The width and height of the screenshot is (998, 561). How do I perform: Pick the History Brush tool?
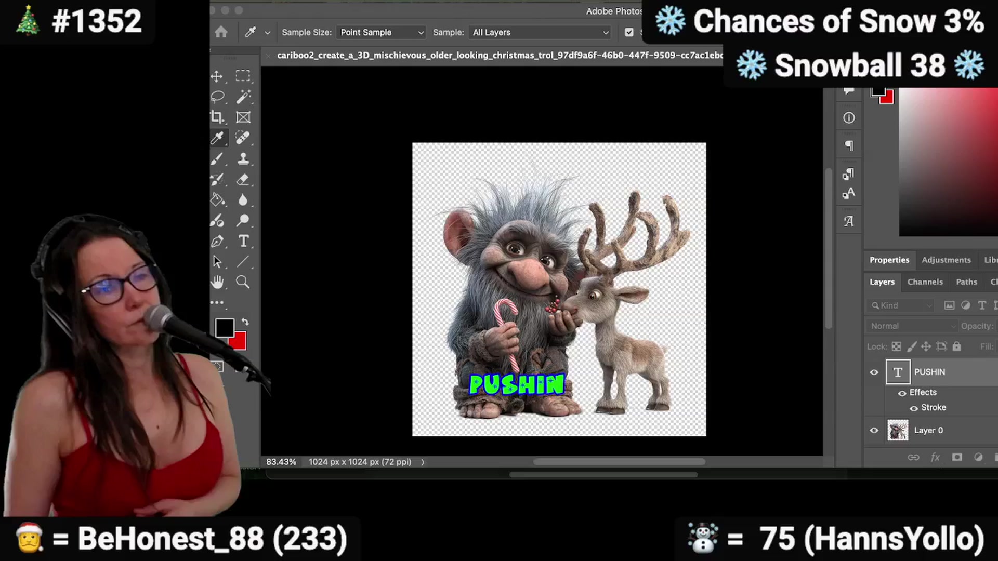point(217,179)
